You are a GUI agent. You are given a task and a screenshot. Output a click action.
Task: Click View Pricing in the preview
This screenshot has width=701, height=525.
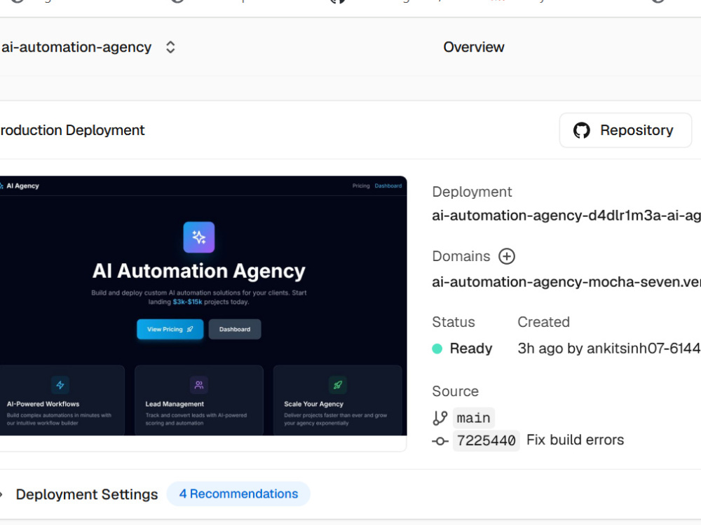(x=170, y=330)
